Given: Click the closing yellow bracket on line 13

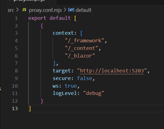Looking at the screenshot, I should 30,109.
